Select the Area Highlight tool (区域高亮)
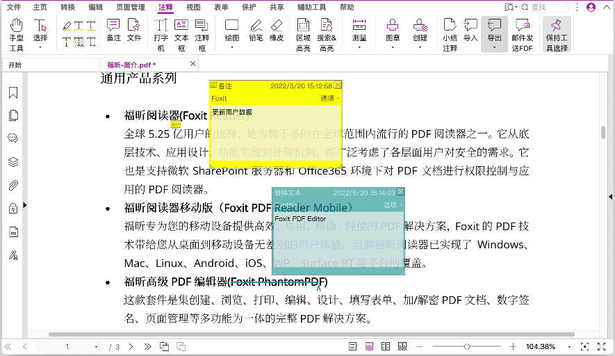The height and width of the screenshot is (356, 615). (303, 35)
